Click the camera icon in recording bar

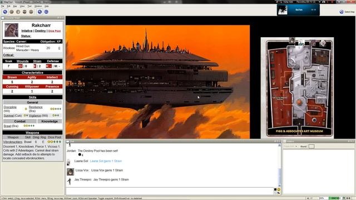[x=324, y=2]
